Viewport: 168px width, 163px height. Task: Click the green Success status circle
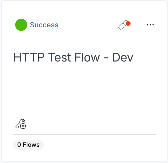(x=21, y=25)
